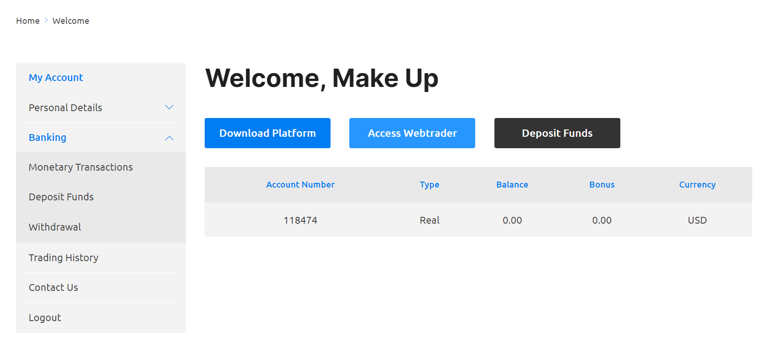765x349 pixels.
Task: Click the Bonus column header
Action: (602, 185)
